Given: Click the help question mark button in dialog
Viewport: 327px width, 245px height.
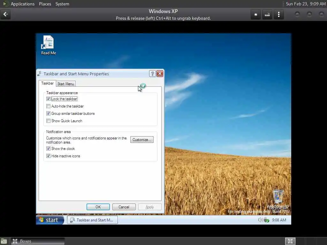Looking at the screenshot, I should pyautogui.click(x=152, y=74).
